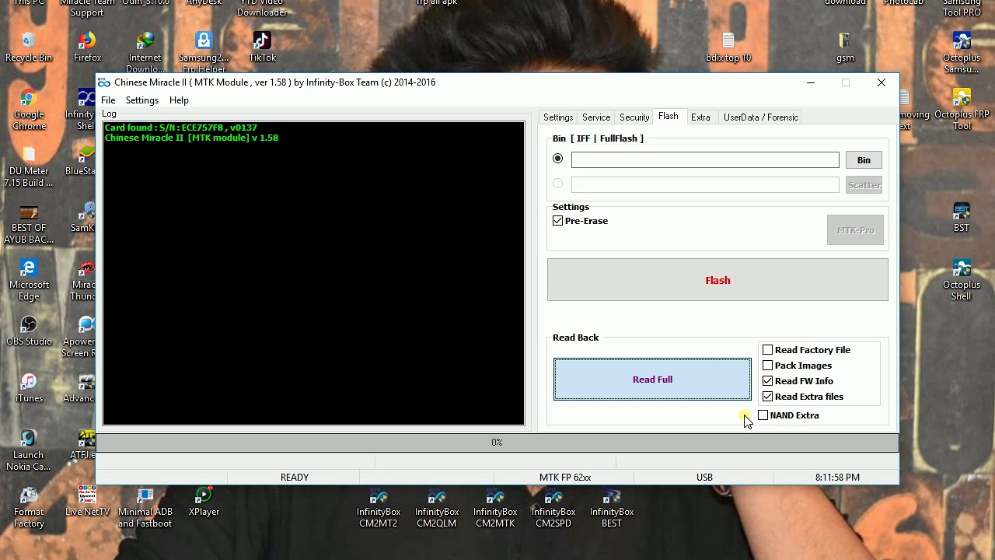Open the BEST OF AYUB BACHCHU folder
Screen dimensions: 995x560
(x=29, y=223)
